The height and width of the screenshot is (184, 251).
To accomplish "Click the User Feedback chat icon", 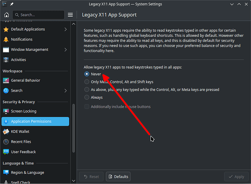I will [x=6, y=152].
